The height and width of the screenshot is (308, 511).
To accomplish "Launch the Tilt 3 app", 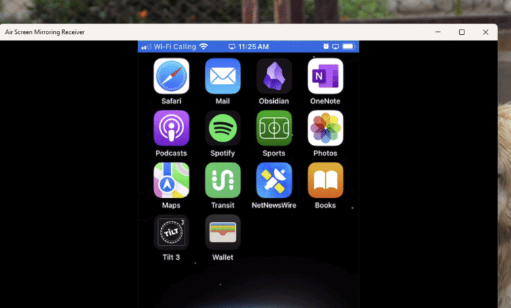I will 171,233.
